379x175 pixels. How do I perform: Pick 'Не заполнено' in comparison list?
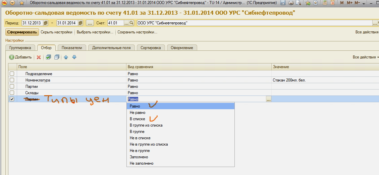click(142, 163)
